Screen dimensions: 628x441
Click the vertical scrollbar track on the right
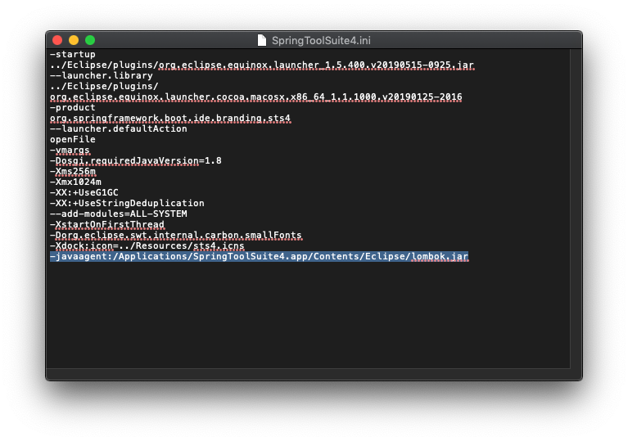[576, 208]
